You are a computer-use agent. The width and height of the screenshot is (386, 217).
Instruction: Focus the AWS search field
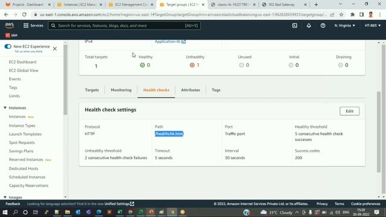tap(124, 25)
